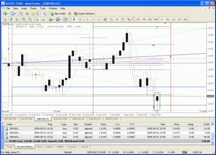Image resolution: width=216 pixels, height=155 pixels.
Task: Select the Horizontal Line drawing tool
Action: click(93, 20)
